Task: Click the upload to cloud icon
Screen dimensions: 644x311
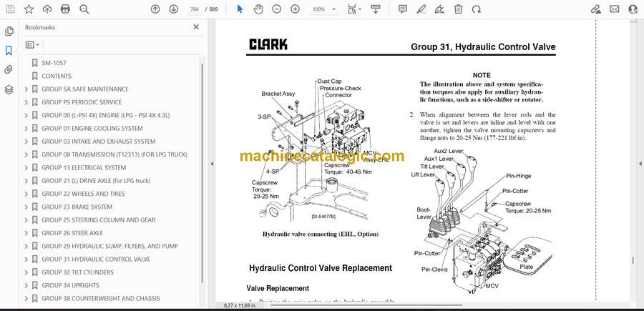Action: (x=47, y=9)
